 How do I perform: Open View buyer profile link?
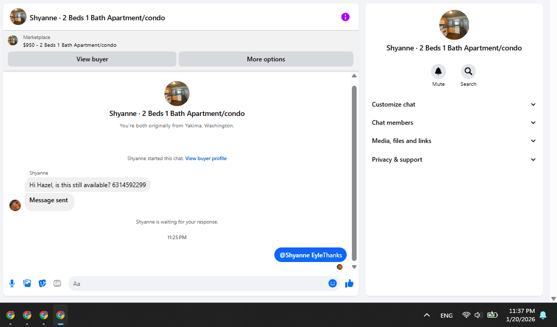pos(206,159)
